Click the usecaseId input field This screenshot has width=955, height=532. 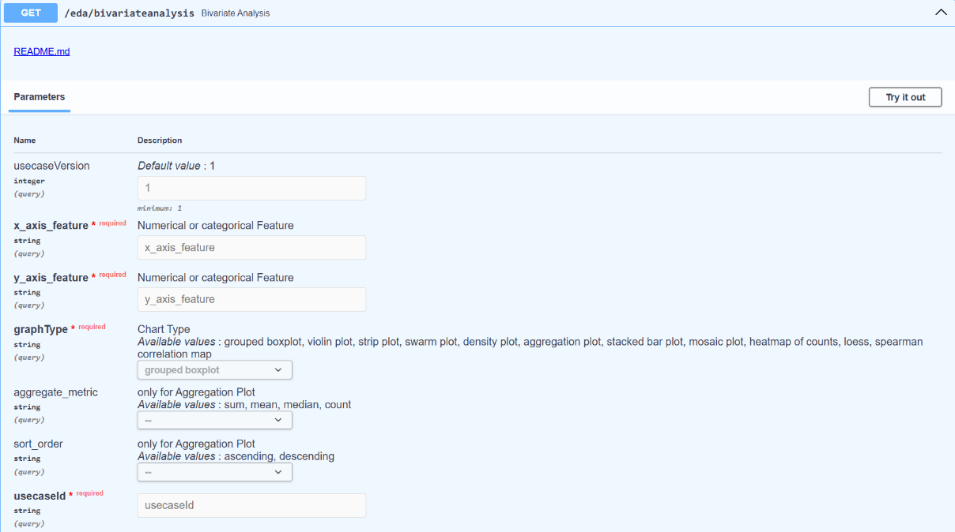(x=251, y=505)
